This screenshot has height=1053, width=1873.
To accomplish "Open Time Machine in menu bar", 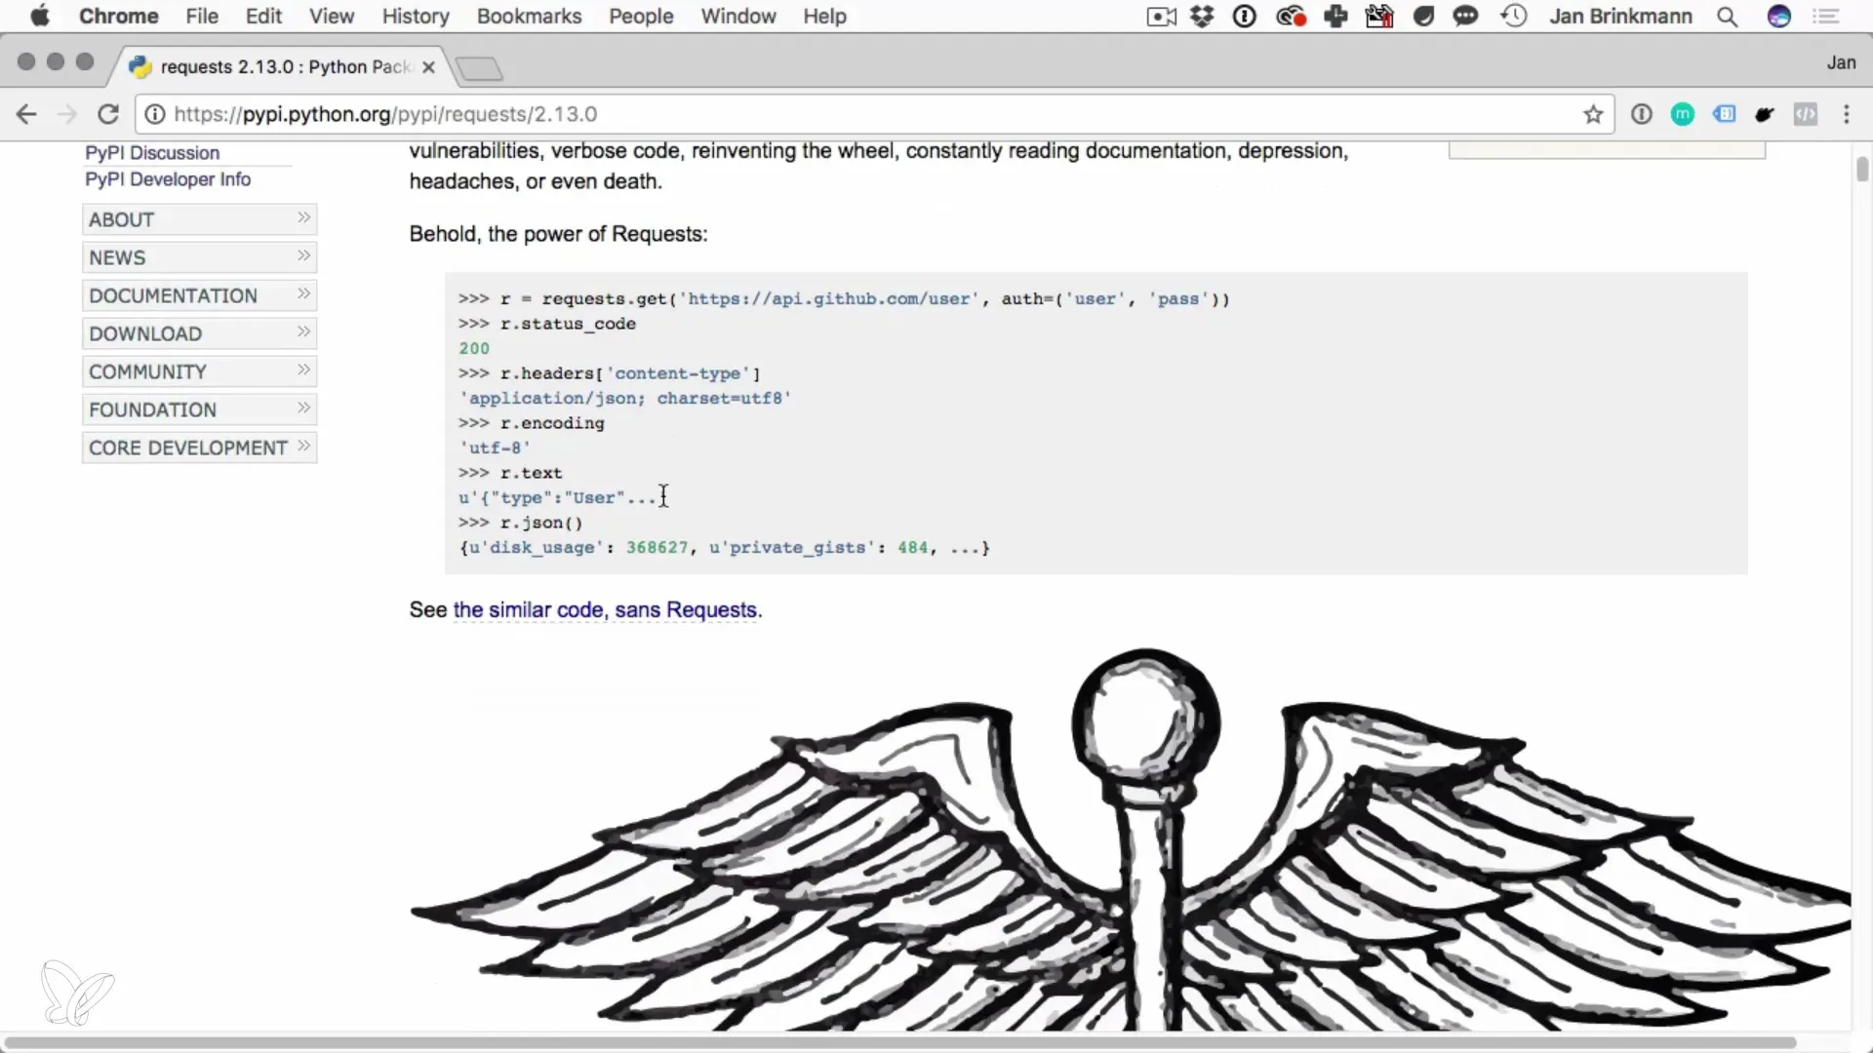I will click(1514, 17).
